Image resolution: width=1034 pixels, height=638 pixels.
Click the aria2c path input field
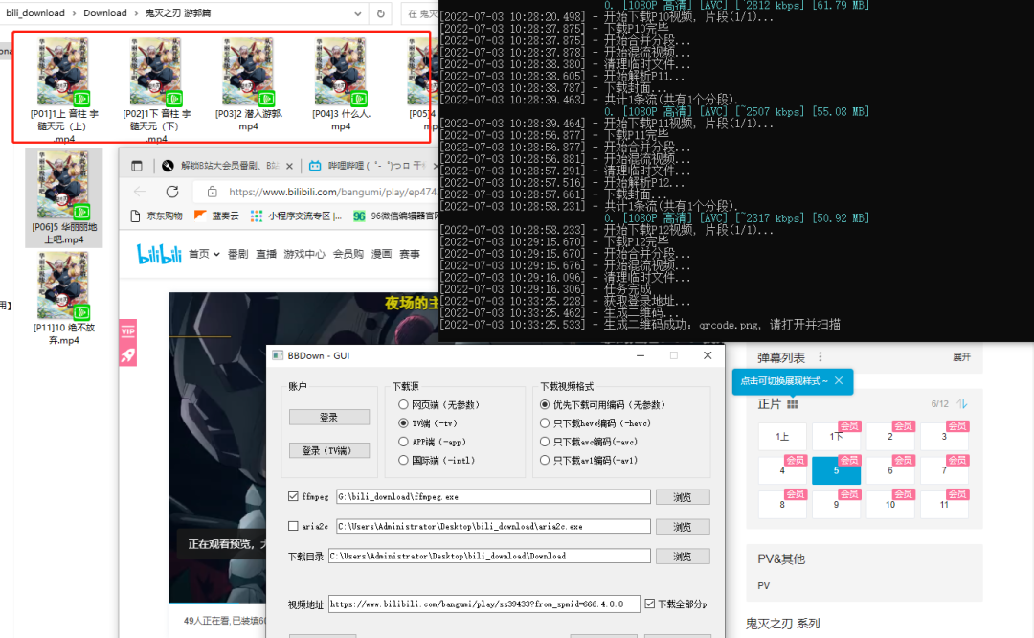[493, 527]
